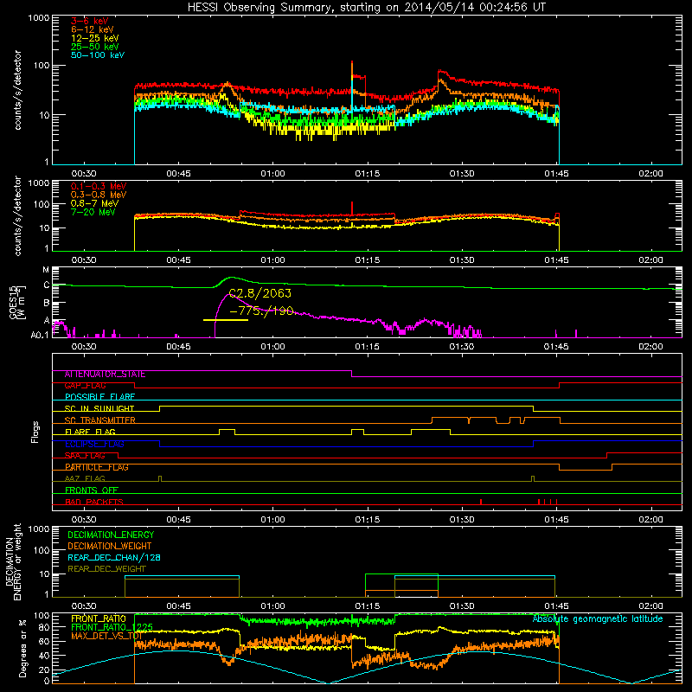Select the PARTICLE_FLAG label
This screenshot has width=692, height=692.
click(x=97, y=467)
